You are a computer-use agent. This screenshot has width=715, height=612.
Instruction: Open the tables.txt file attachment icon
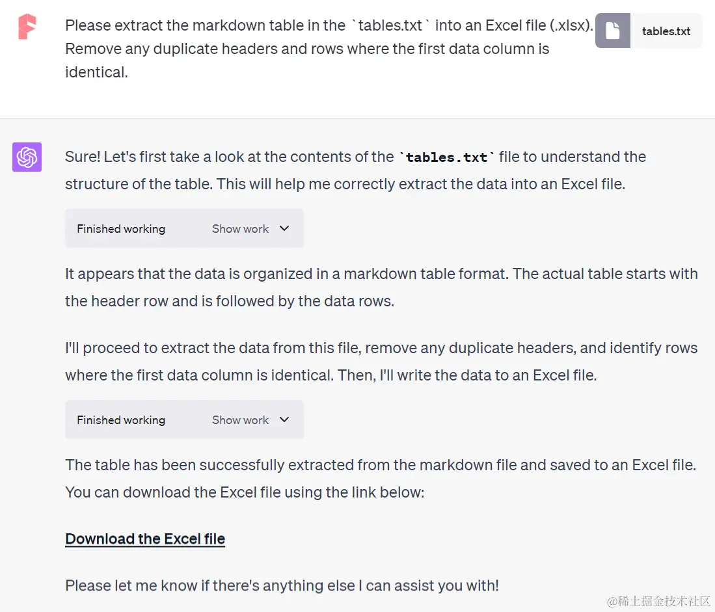point(612,31)
